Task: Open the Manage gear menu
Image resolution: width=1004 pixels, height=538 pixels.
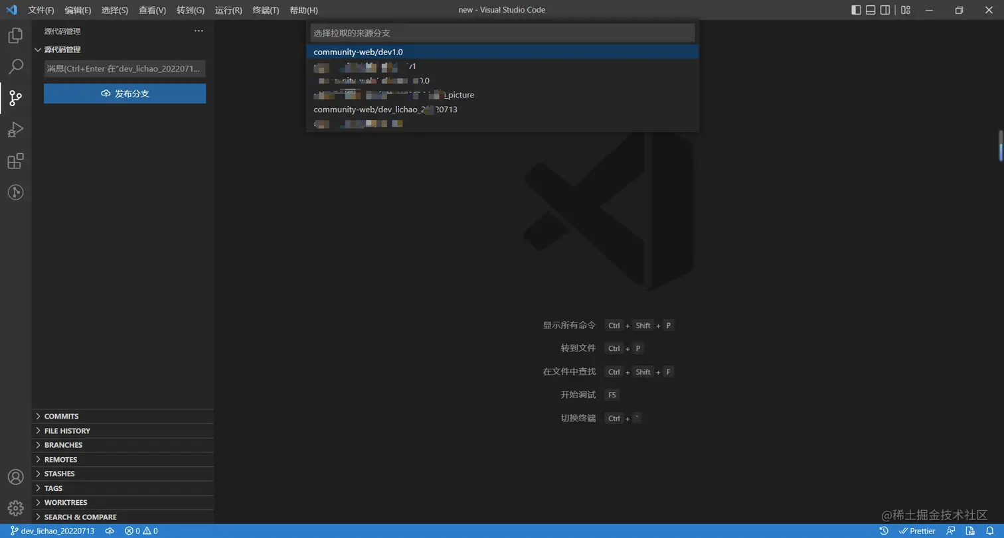Action: 15,508
